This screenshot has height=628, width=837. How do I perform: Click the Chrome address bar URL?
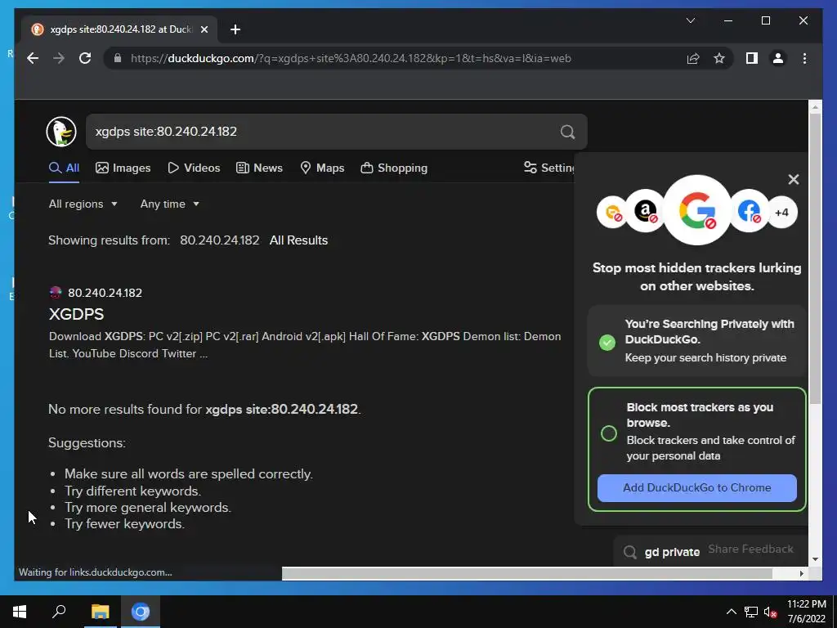[351, 58]
